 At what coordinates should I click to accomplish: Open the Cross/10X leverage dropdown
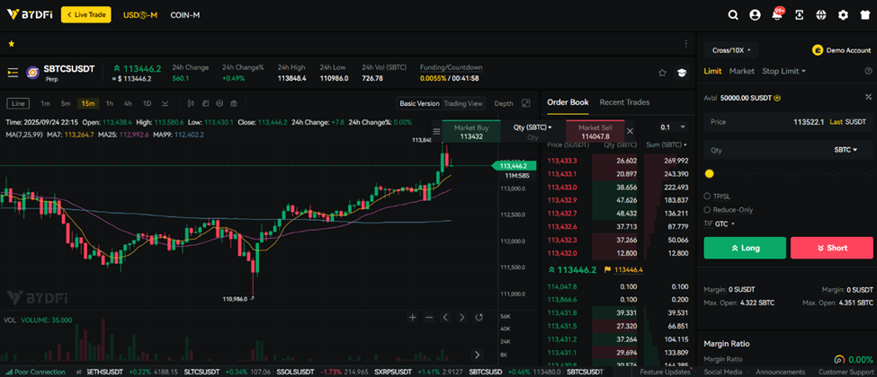(x=730, y=50)
